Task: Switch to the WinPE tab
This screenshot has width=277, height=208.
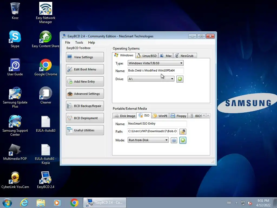Action: coord(160,116)
